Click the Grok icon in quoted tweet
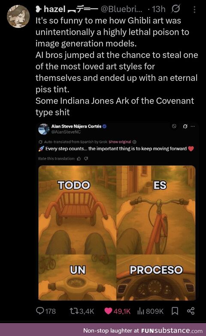The image size is (206, 336). coord(185,126)
